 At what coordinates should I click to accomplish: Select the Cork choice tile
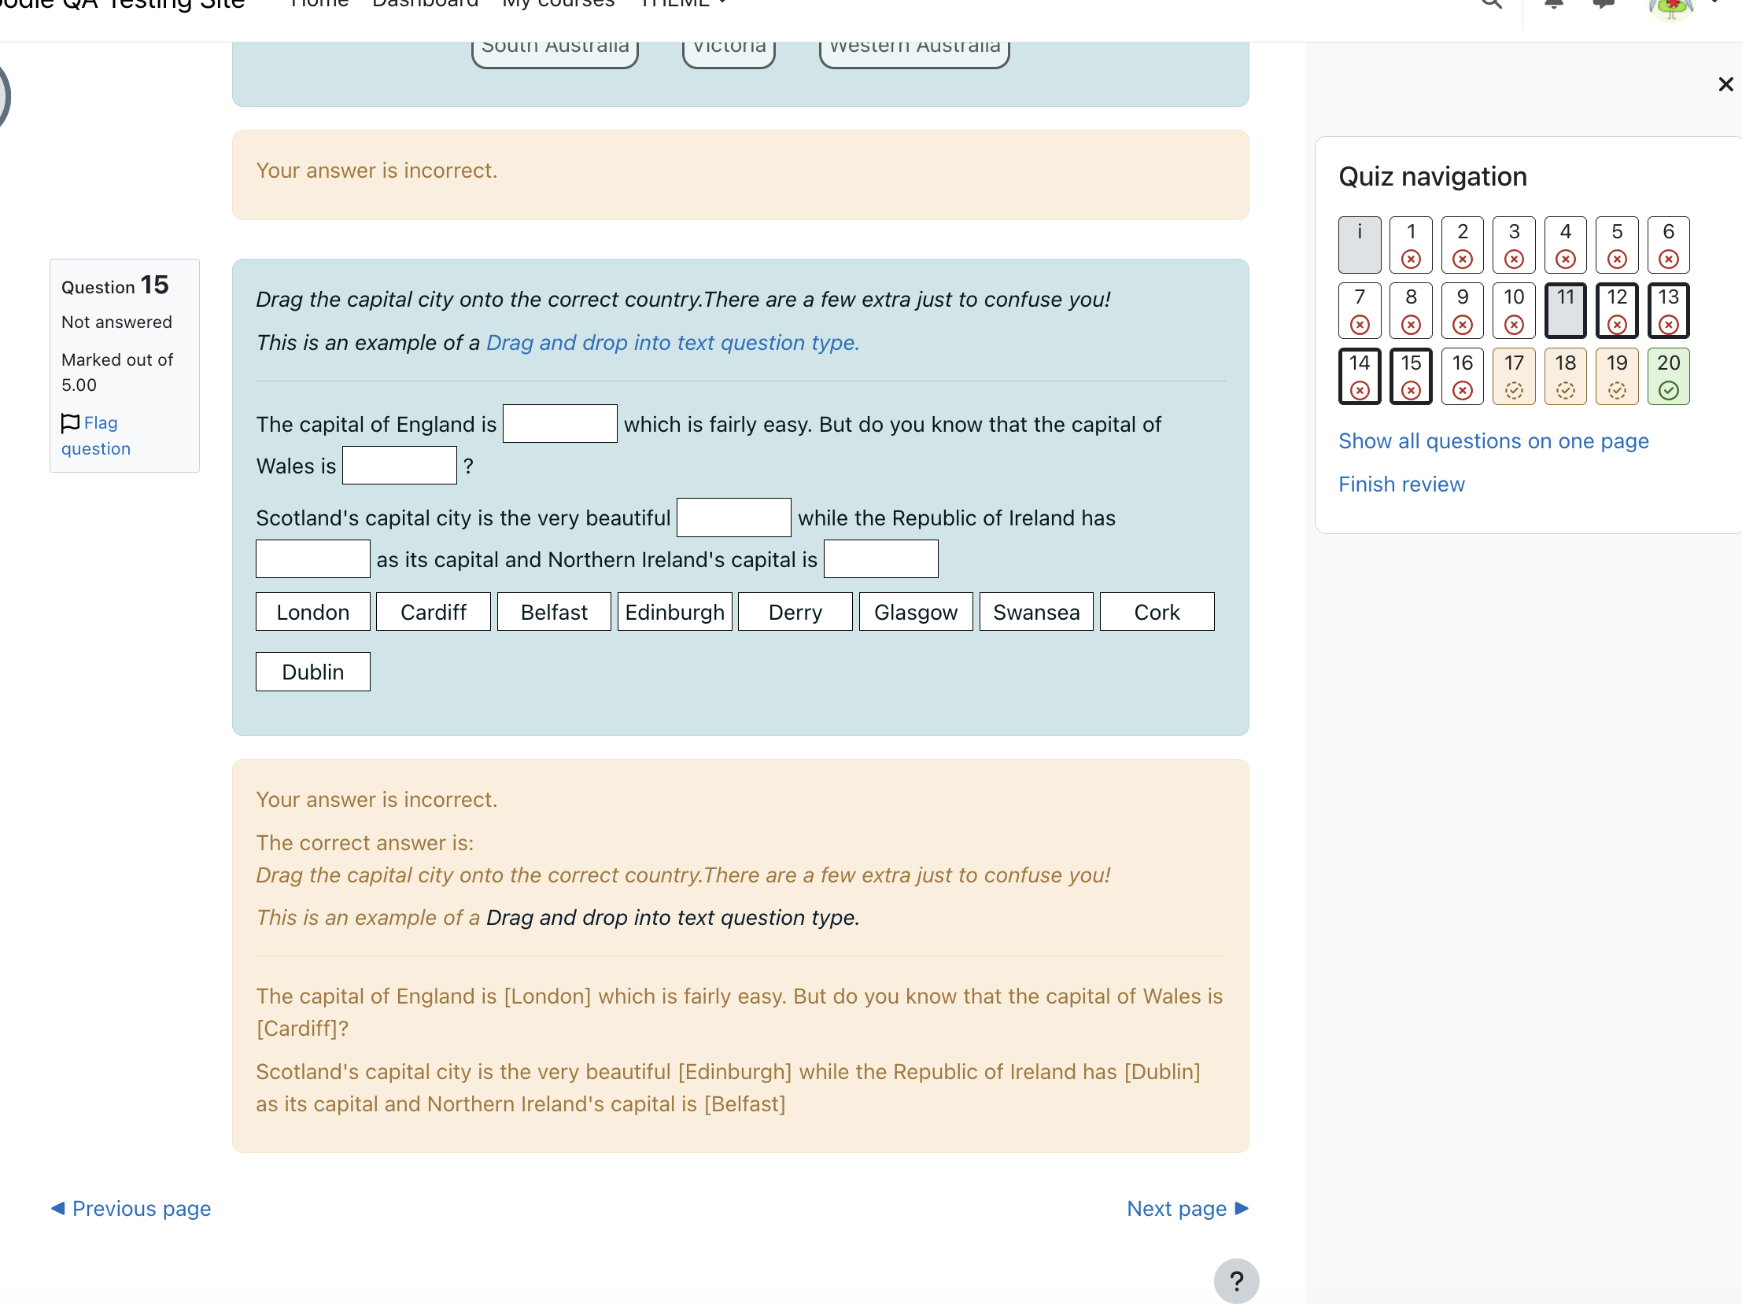pos(1156,611)
